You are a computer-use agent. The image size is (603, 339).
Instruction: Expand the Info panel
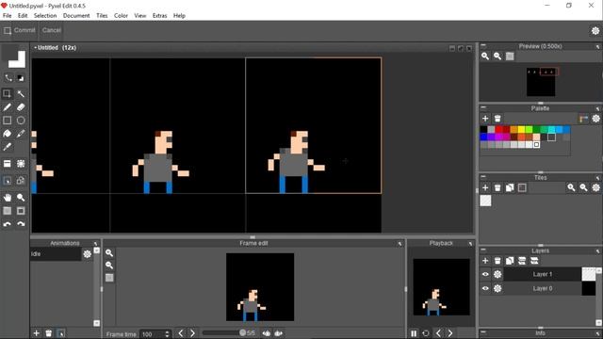(483, 332)
